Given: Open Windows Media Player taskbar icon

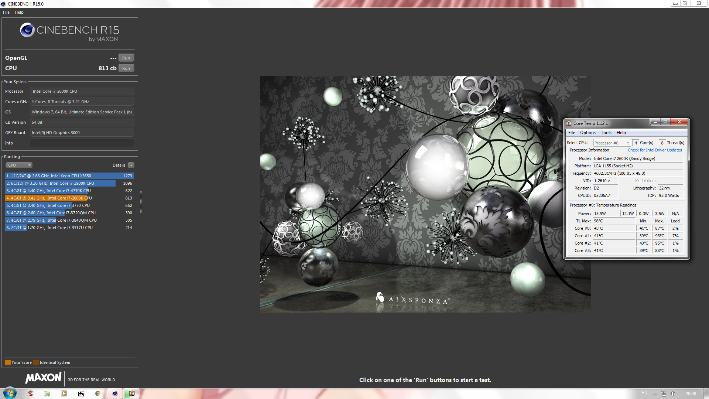Looking at the screenshot, I should click(x=64, y=393).
